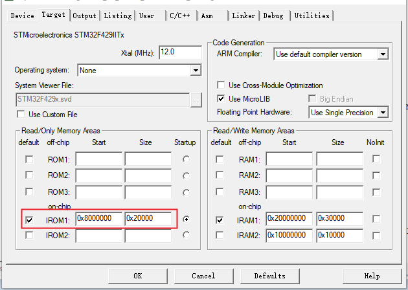The width and height of the screenshot is (408, 290).
Task: Uncheck Use MicroLIB checkbox
Action: coord(221,98)
